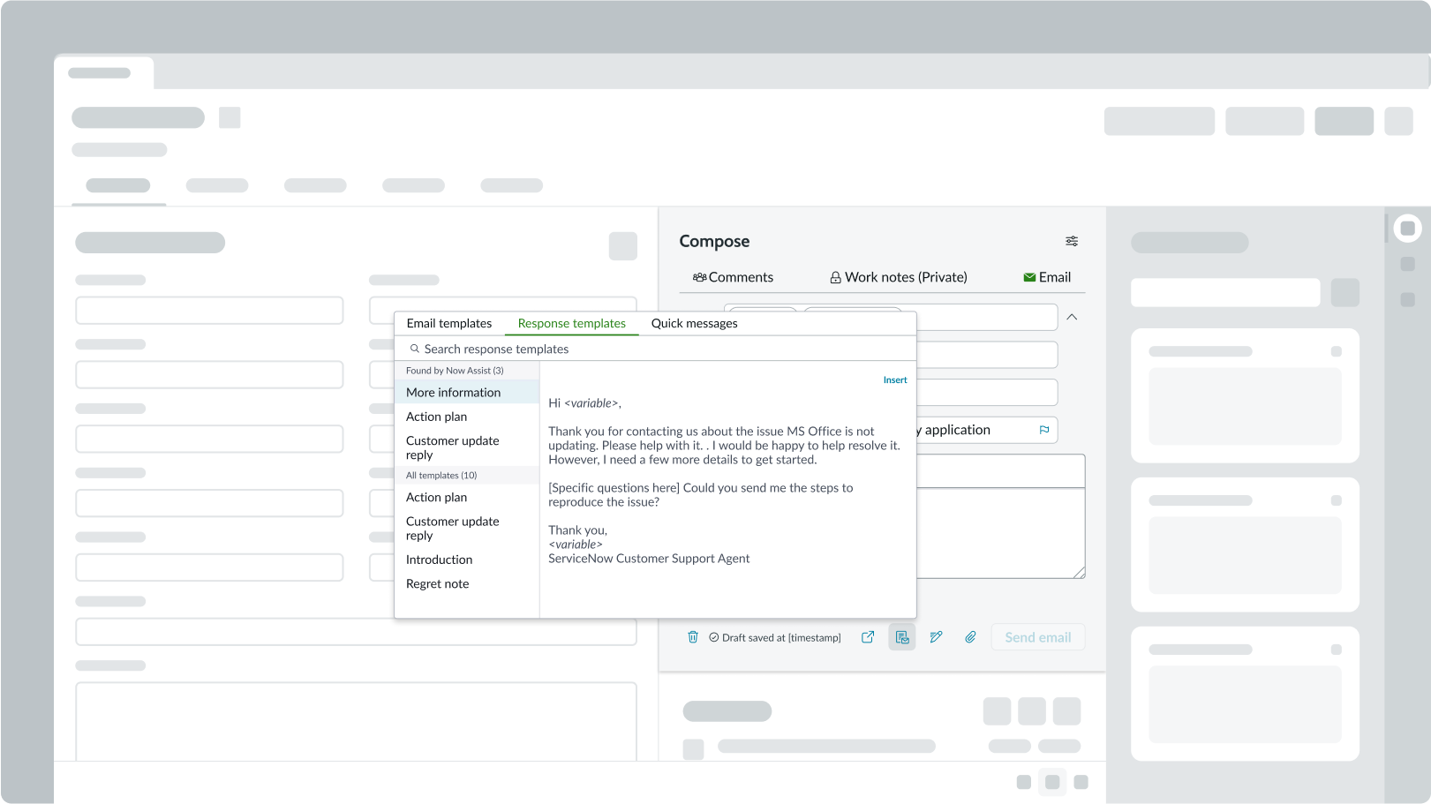Select the Email compose tab
The image size is (1431, 804).
1047,277
